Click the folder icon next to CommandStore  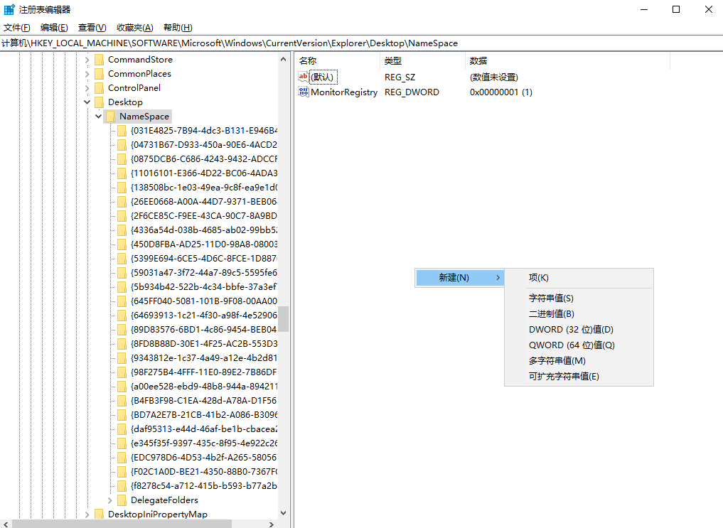pos(99,60)
